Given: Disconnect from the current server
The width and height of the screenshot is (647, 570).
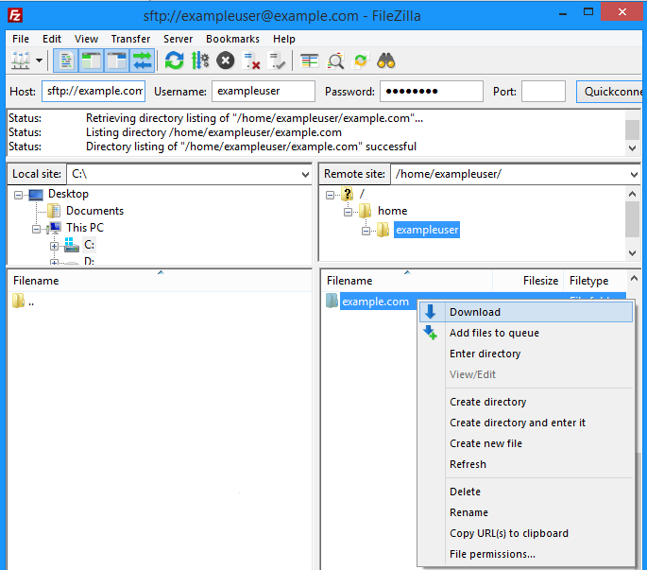Looking at the screenshot, I should tap(251, 60).
